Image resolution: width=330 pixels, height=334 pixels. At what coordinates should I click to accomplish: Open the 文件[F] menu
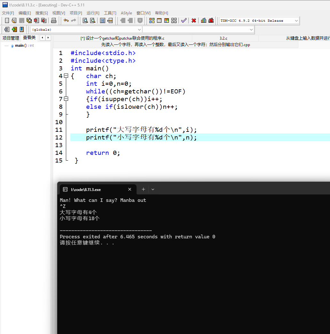[8, 13]
